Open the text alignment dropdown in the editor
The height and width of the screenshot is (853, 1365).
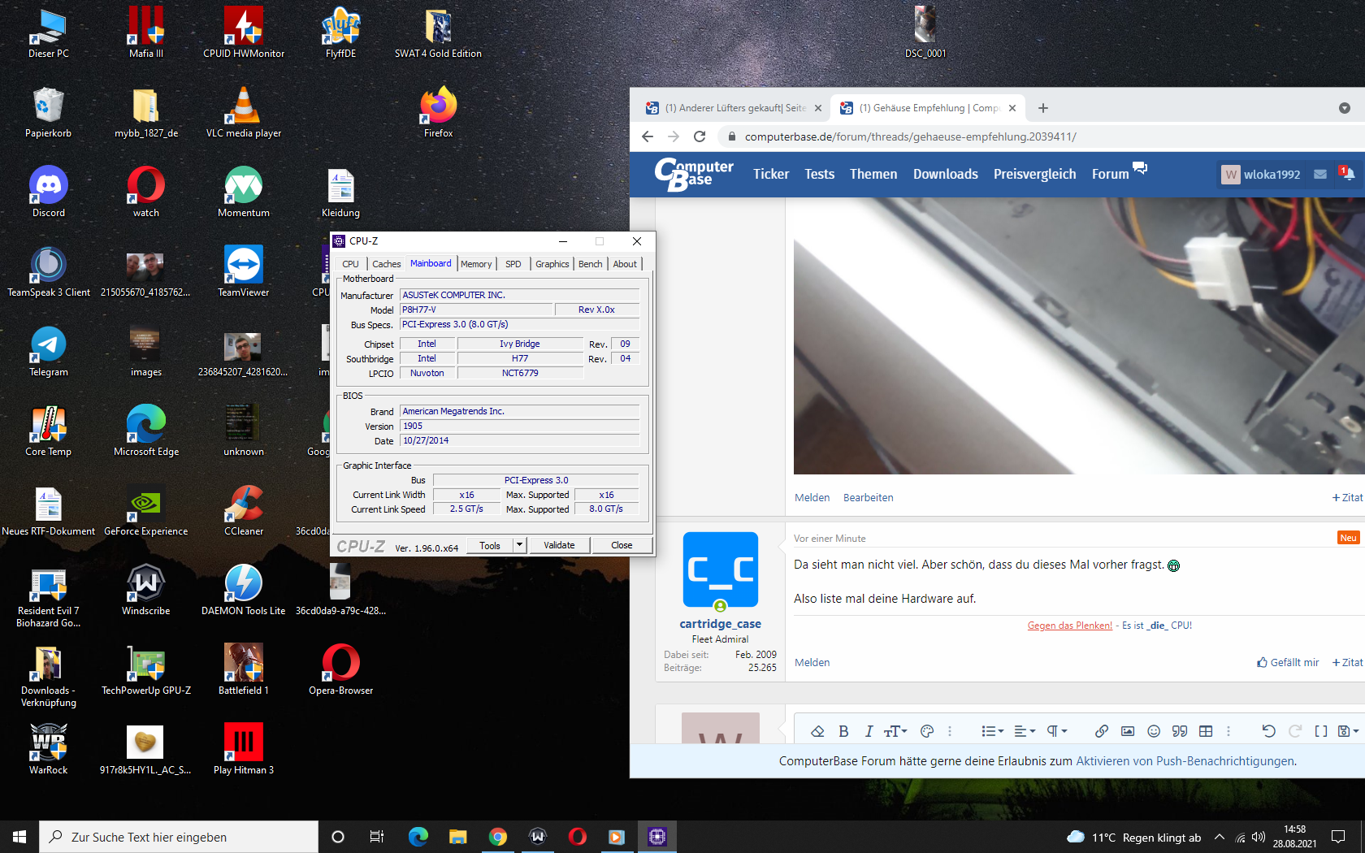tap(1025, 731)
